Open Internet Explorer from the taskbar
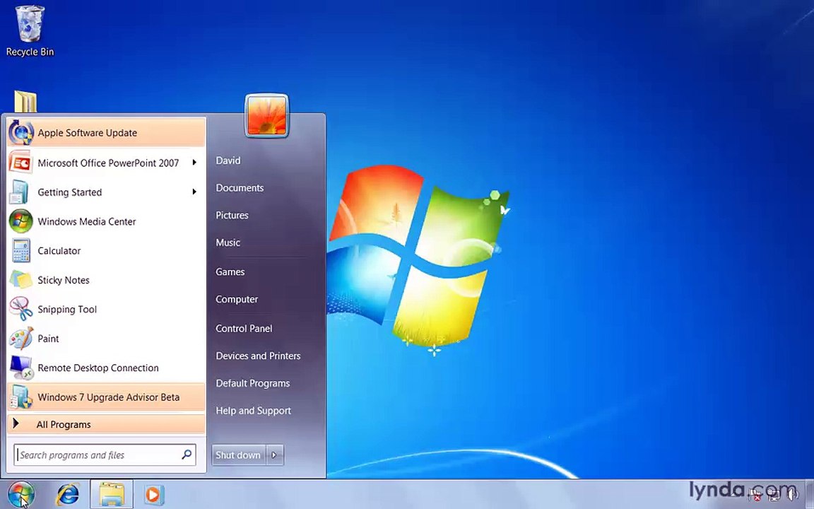The height and width of the screenshot is (509, 814). 68,494
